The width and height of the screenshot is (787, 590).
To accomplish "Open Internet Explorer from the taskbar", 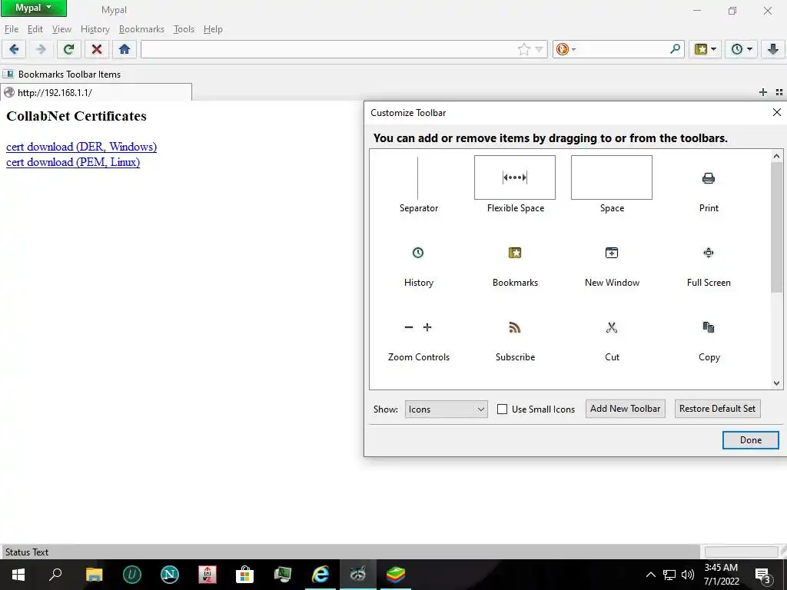I will (x=320, y=575).
